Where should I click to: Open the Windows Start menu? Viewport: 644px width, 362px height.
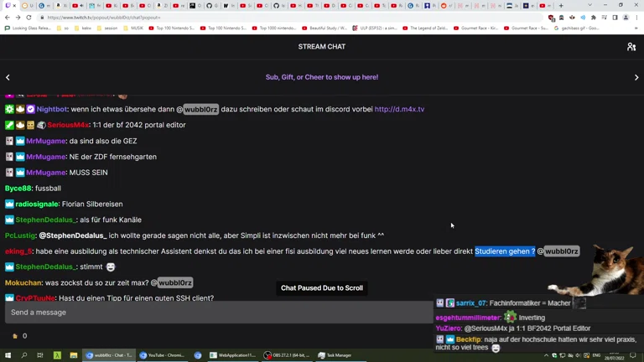tap(8, 355)
